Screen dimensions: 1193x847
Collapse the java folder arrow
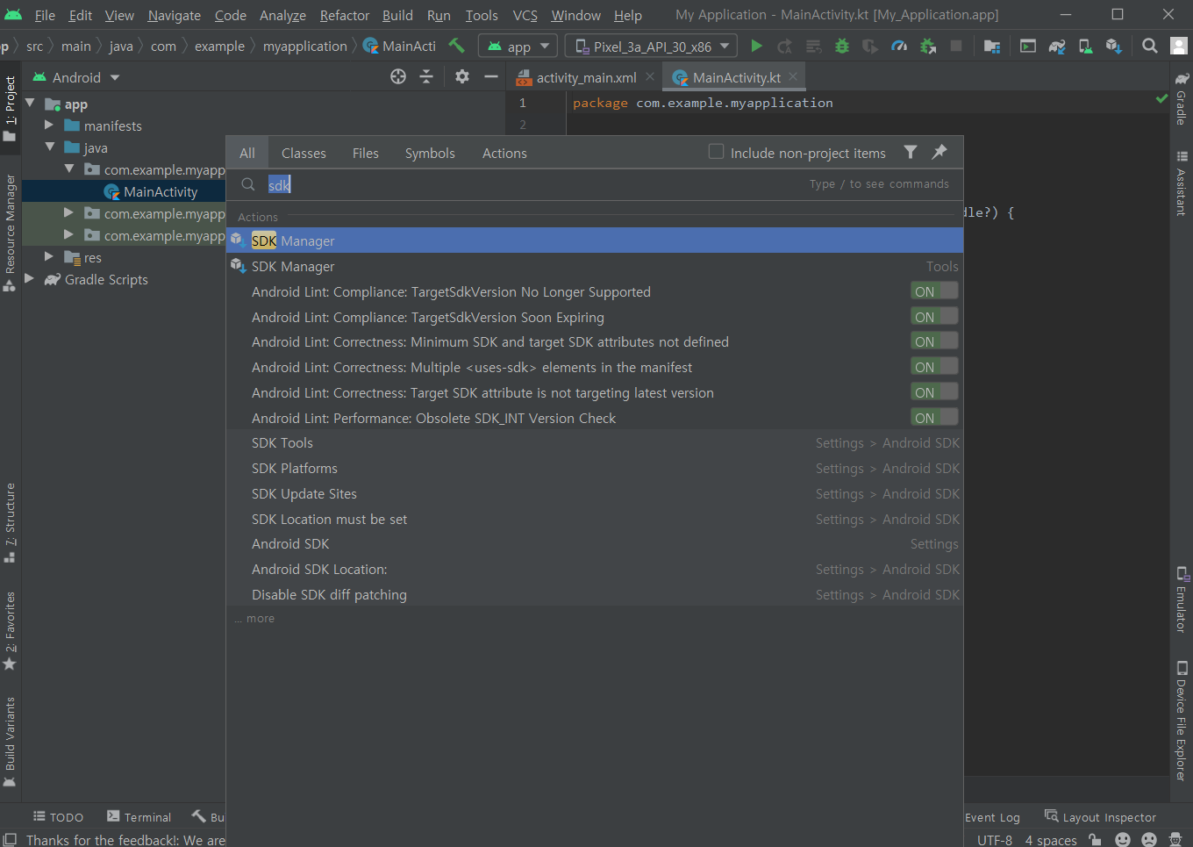coord(49,147)
